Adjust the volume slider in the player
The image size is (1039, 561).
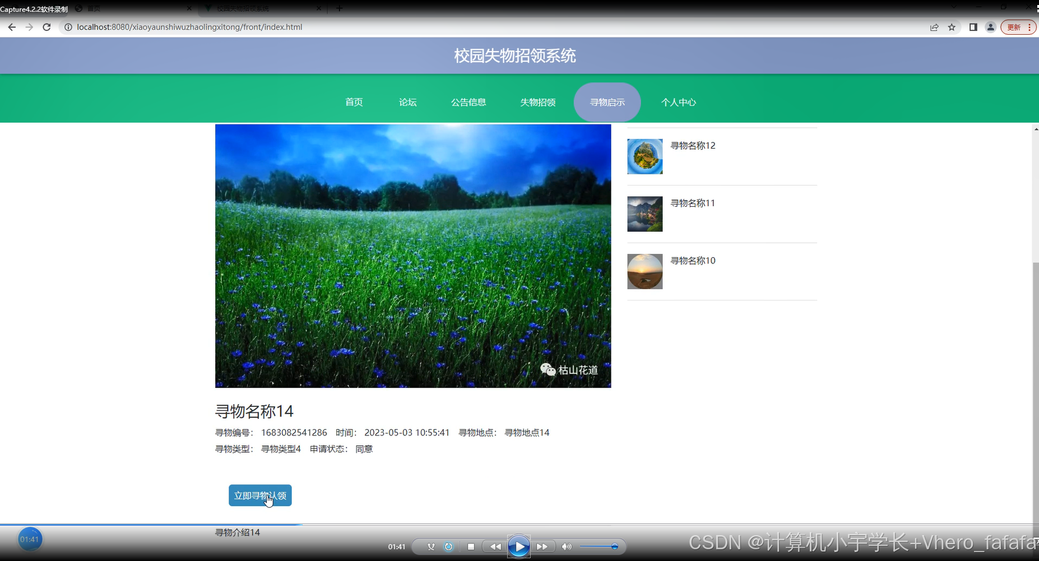[597, 546]
